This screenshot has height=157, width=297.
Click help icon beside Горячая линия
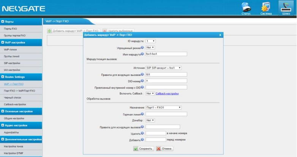(x=142, y=114)
